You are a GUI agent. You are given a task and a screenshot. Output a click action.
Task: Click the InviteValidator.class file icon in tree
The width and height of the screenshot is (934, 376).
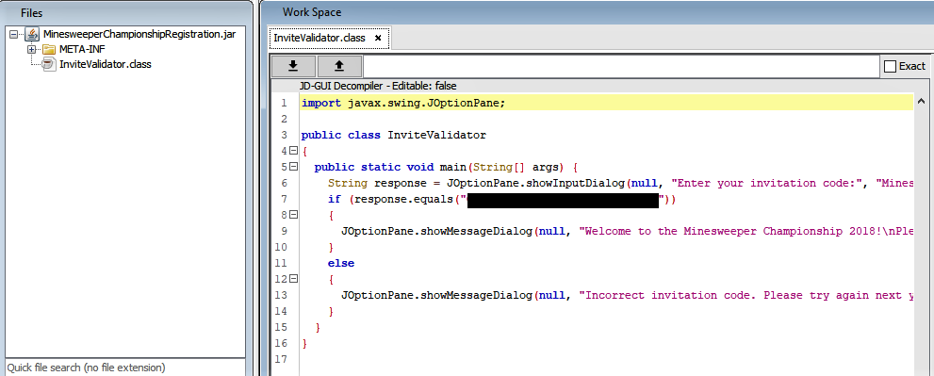click(x=49, y=64)
